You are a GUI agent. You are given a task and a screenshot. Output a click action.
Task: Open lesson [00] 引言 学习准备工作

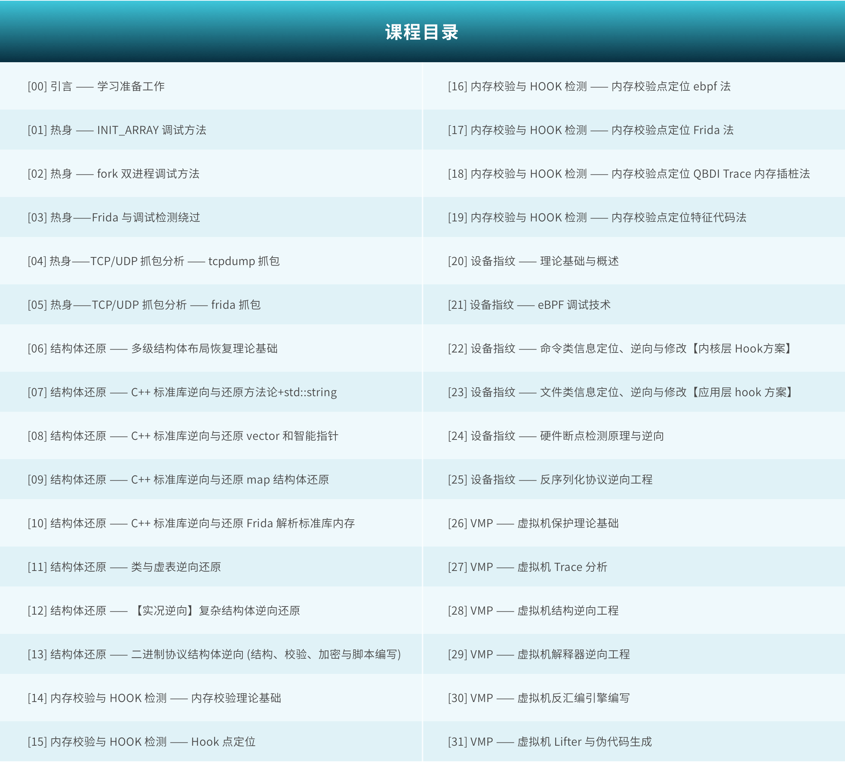(x=96, y=87)
